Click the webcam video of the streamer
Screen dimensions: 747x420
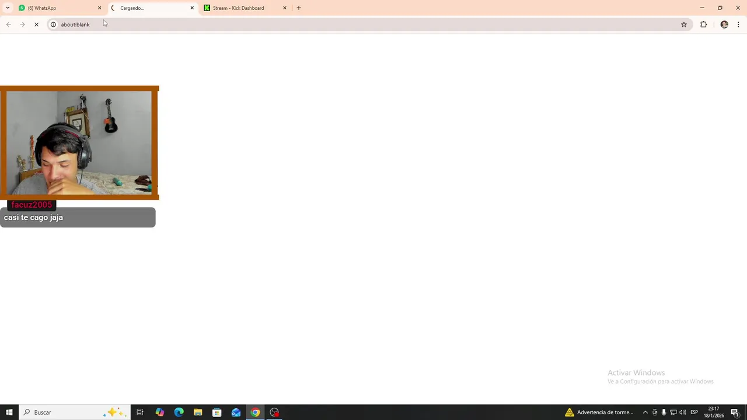click(79, 143)
